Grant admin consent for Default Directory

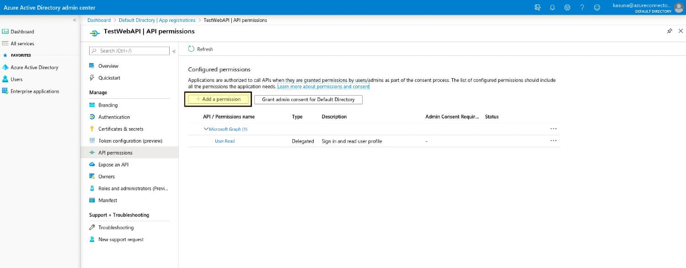tap(308, 99)
